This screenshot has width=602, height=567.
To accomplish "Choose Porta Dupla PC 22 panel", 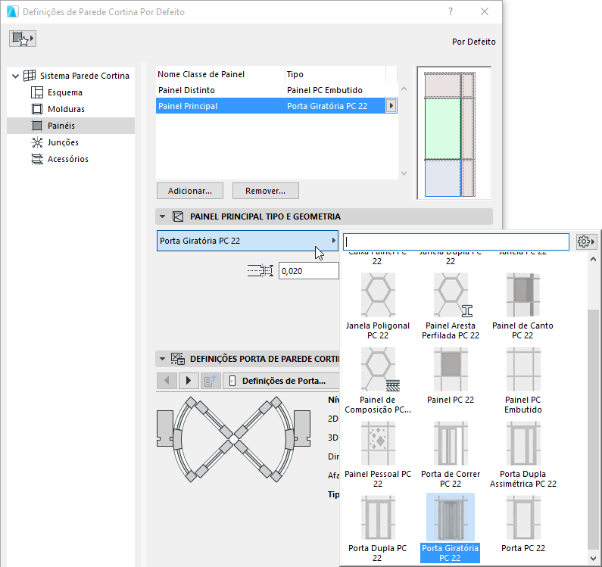I will [378, 528].
